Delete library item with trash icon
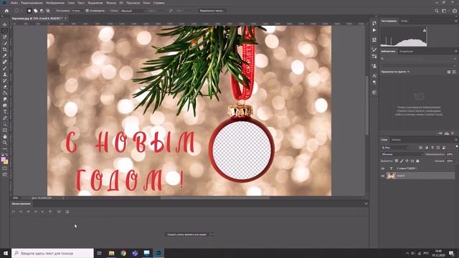This screenshot has width=459, height=258. click(x=453, y=133)
